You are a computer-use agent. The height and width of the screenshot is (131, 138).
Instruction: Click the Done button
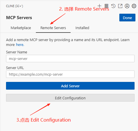point(127,18)
